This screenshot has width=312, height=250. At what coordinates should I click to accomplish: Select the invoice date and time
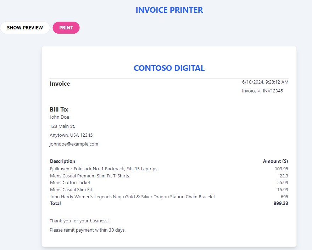click(x=265, y=82)
